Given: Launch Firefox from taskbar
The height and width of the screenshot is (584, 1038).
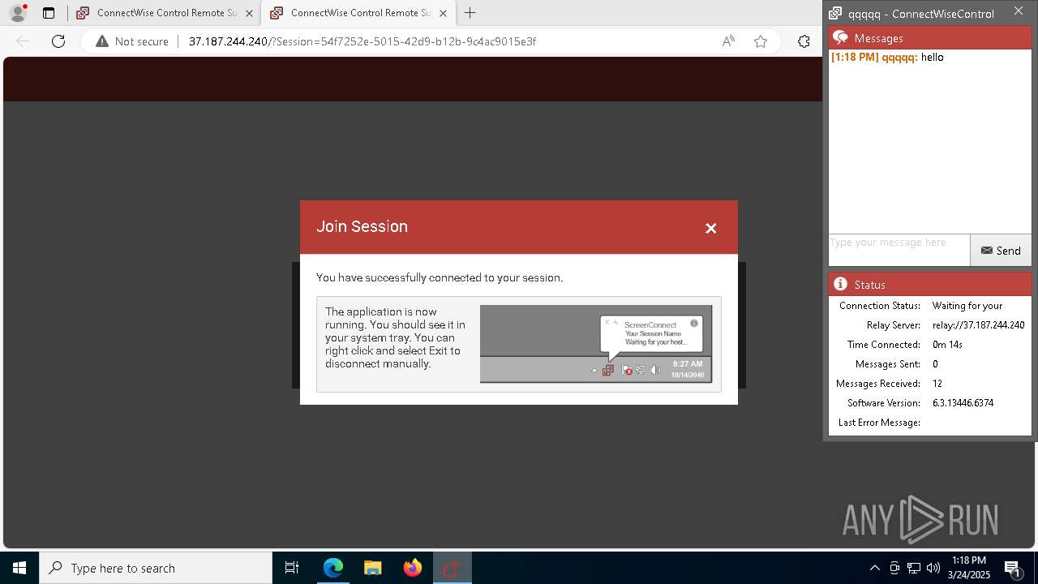Looking at the screenshot, I should tap(412, 568).
